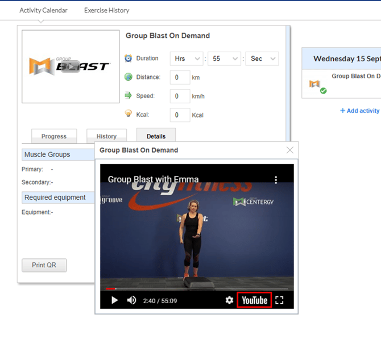
Task: Click the Print QR button
Action: [44, 265]
